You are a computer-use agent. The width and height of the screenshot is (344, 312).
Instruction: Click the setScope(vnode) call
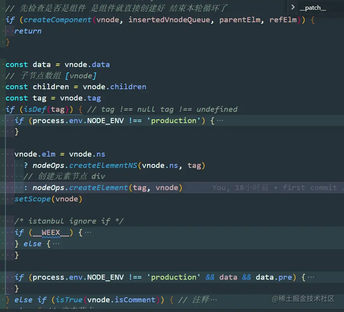pos(48,199)
